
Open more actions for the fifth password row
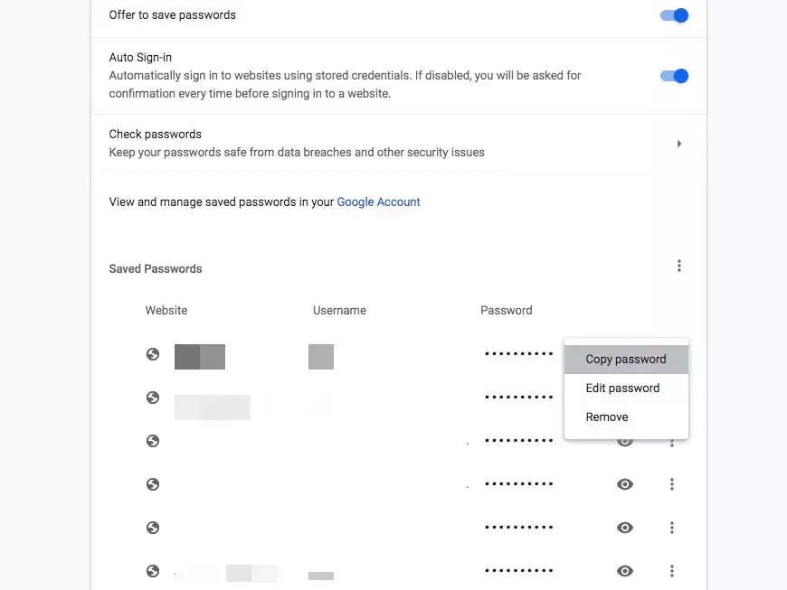[672, 528]
